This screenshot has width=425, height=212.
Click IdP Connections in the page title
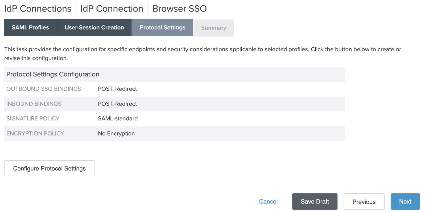[x=38, y=9]
